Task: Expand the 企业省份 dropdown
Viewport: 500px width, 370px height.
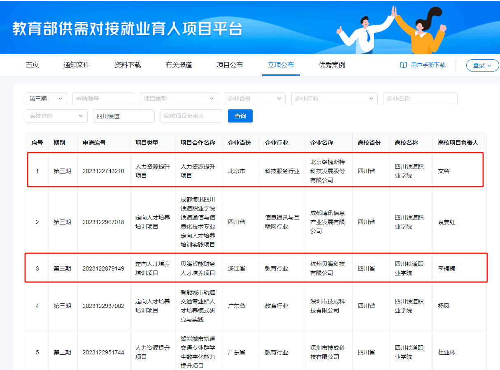Action: pos(254,99)
